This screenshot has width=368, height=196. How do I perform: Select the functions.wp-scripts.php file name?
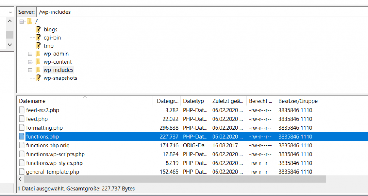56,154
